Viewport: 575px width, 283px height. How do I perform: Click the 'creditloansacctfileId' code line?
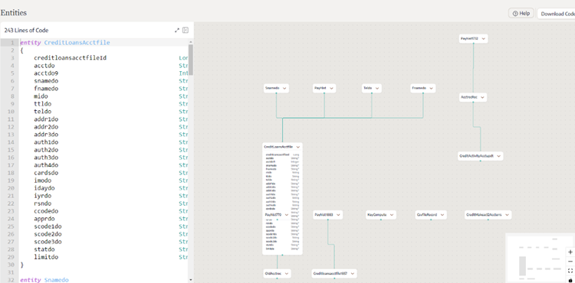[x=70, y=58]
